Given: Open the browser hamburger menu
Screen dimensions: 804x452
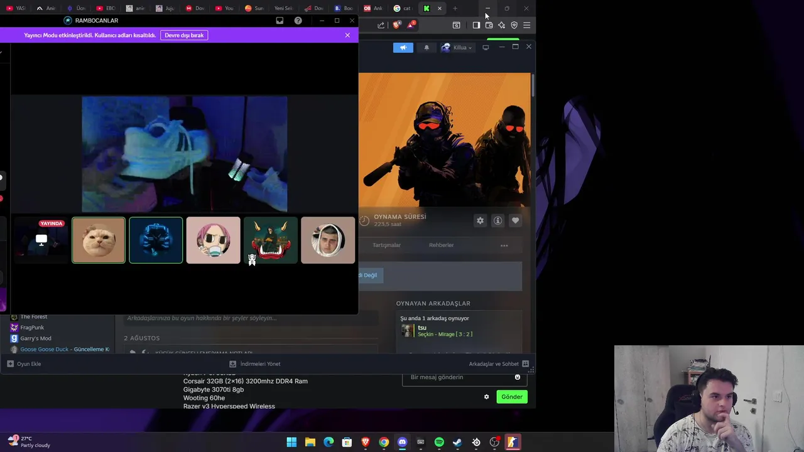Looking at the screenshot, I should coord(526,25).
